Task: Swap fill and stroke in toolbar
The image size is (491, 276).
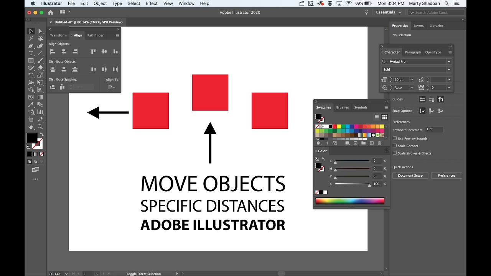Action: [x=41, y=135]
